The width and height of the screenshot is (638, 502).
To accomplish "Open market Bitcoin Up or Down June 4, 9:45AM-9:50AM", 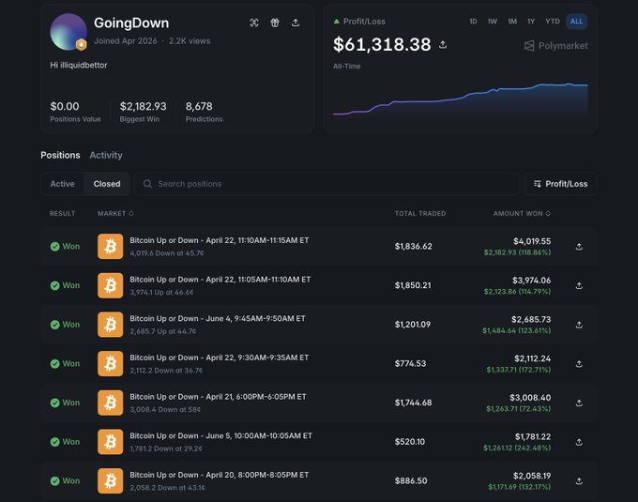I will point(218,318).
